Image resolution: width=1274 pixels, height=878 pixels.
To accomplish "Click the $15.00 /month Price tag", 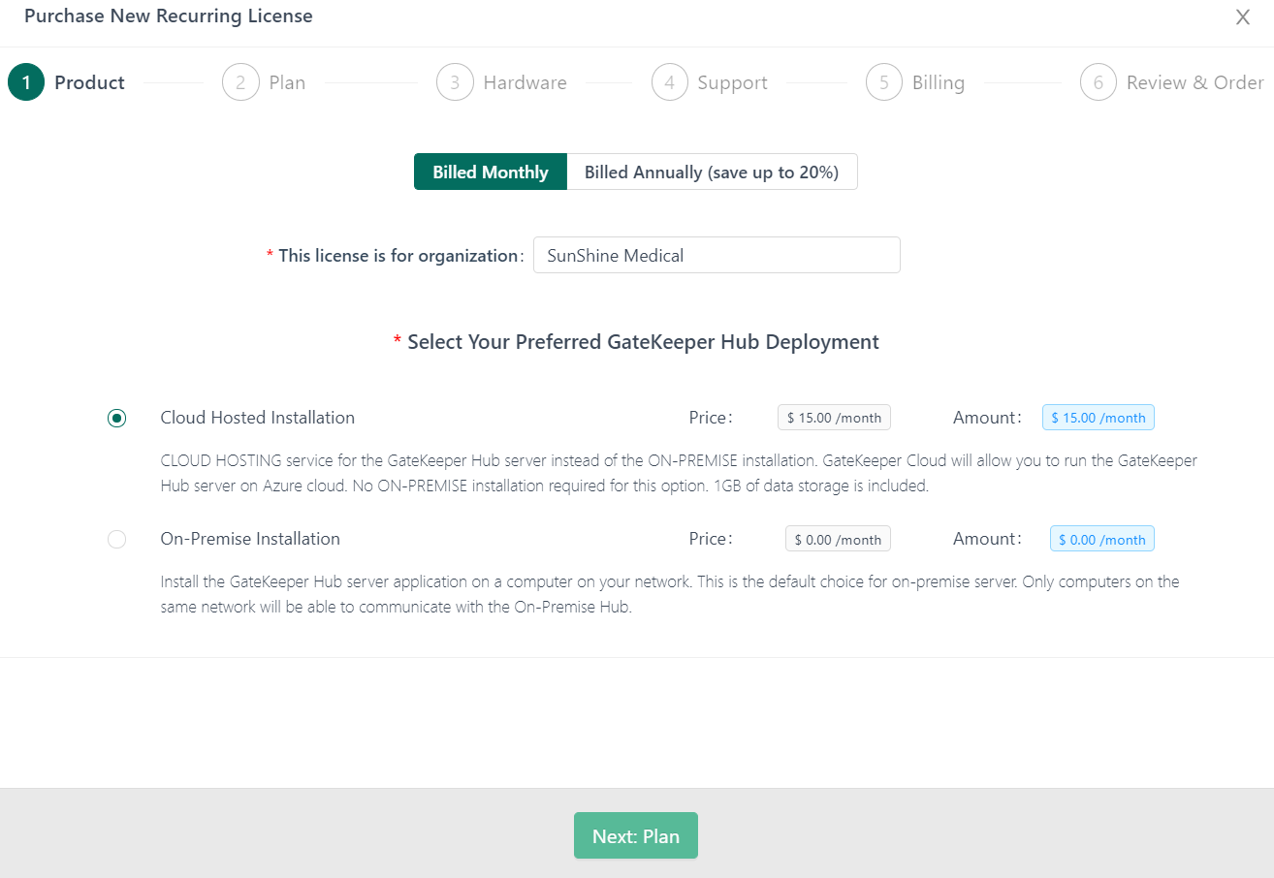I will pyautogui.click(x=834, y=418).
